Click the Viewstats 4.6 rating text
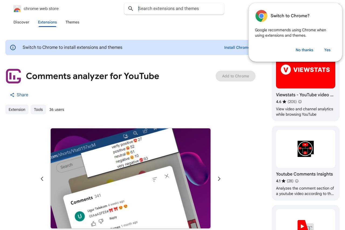The height and width of the screenshot is (230, 345). click(279, 102)
